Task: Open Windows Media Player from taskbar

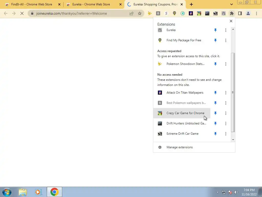Action: pos(38,192)
